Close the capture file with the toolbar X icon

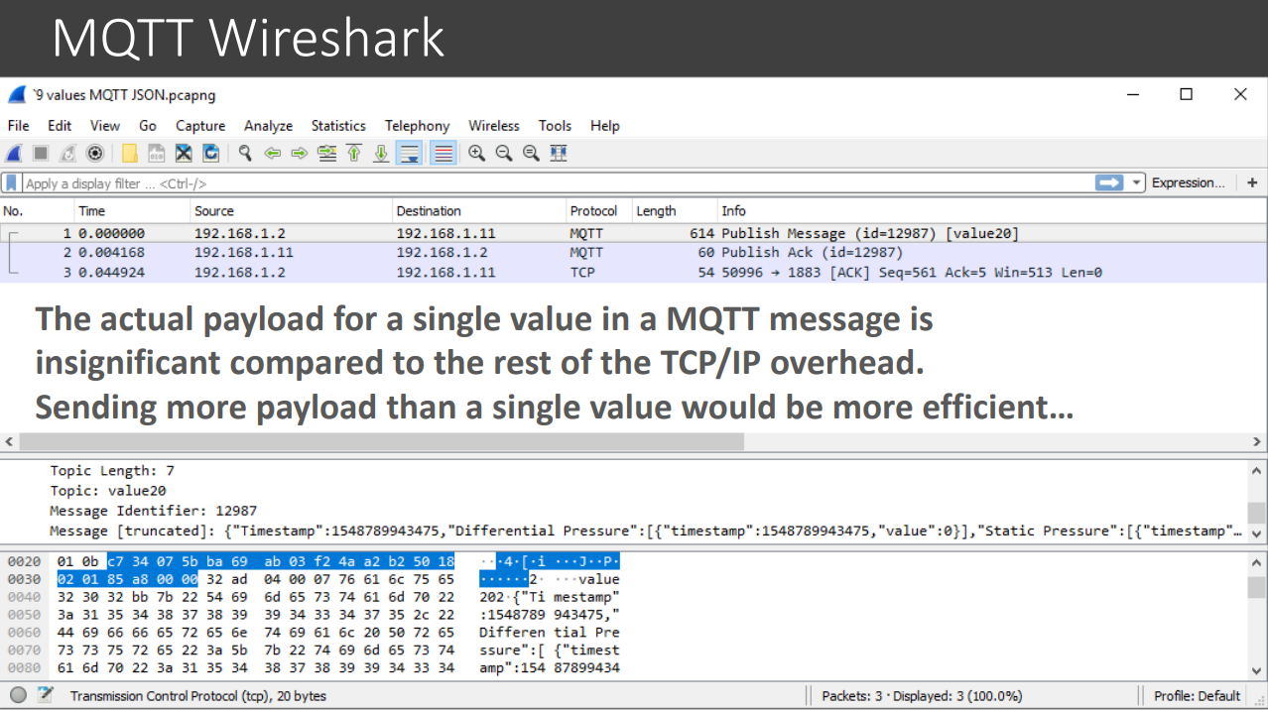[x=184, y=154]
